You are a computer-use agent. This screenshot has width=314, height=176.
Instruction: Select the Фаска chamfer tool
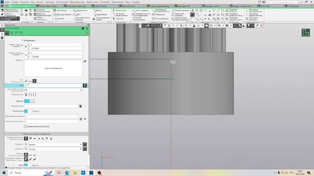coord(97,10)
